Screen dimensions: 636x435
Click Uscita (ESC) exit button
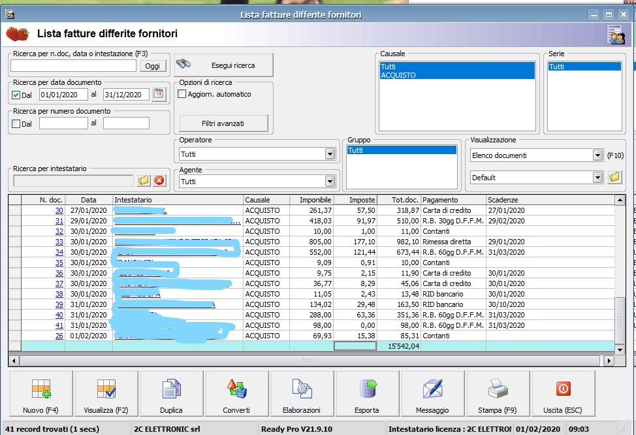coord(563,394)
